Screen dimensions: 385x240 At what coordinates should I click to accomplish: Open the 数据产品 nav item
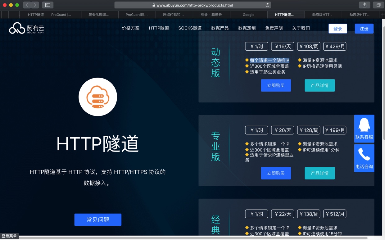point(220,28)
